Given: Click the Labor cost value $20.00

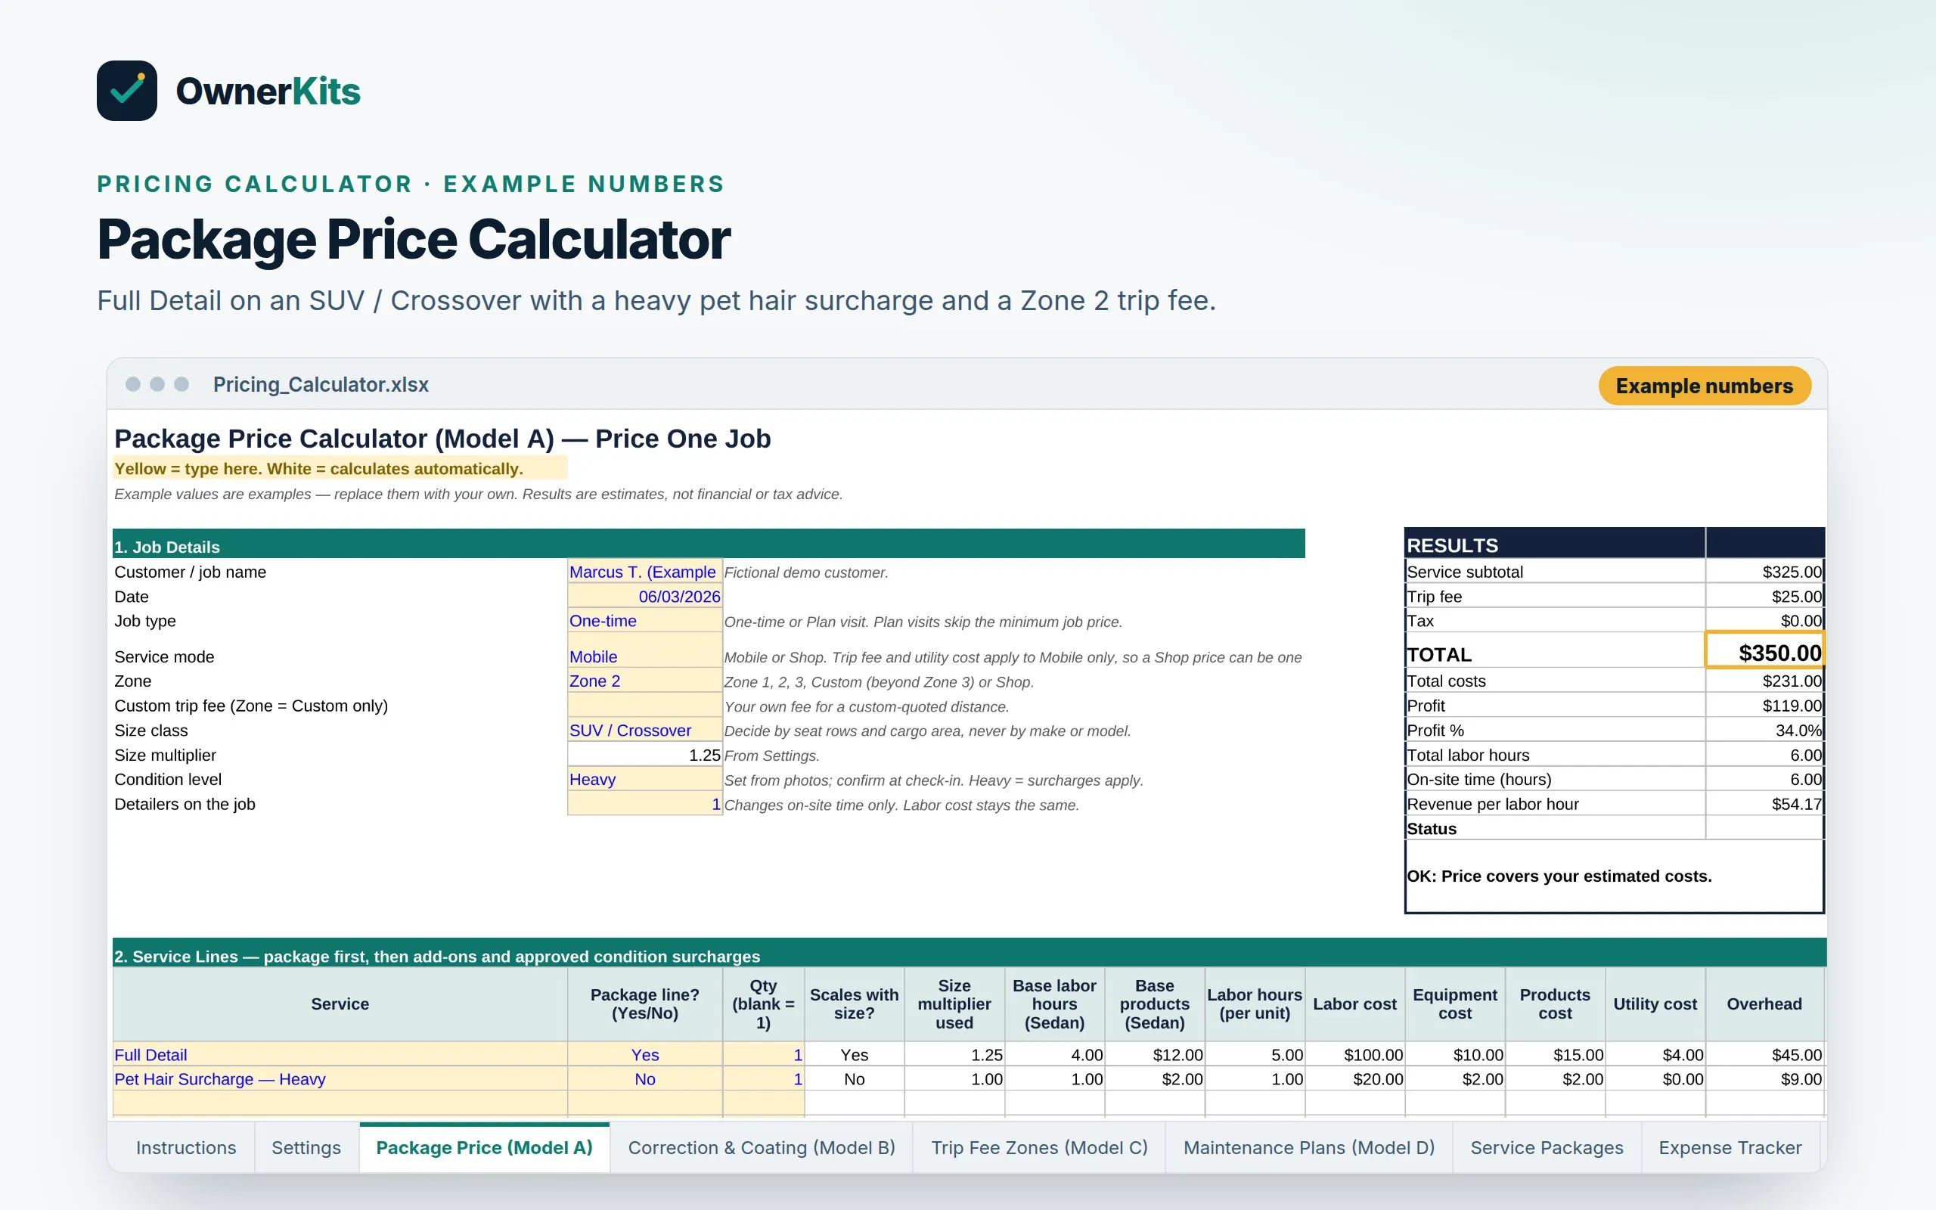Looking at the screenshot, I should point(1355,1078).
